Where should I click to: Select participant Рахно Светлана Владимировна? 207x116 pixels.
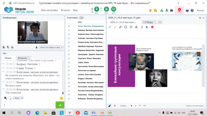click(x=91, y=26)
